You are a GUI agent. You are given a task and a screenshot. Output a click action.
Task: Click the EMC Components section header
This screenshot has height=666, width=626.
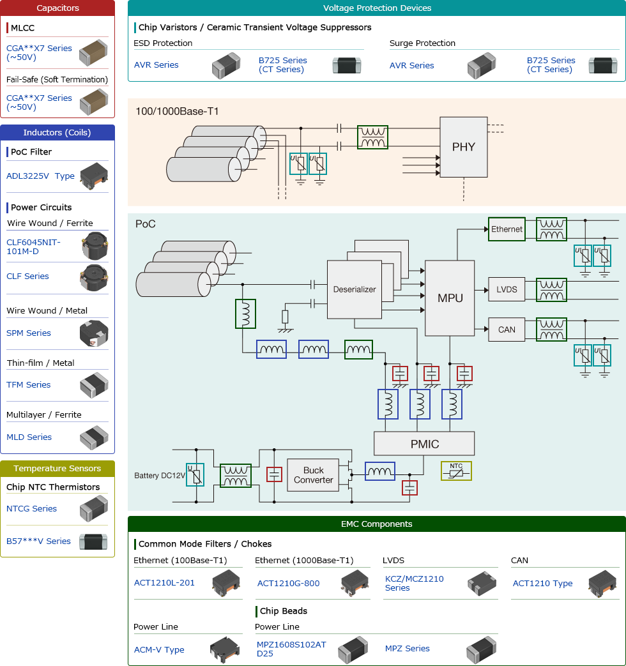click(x=376, y=524)
